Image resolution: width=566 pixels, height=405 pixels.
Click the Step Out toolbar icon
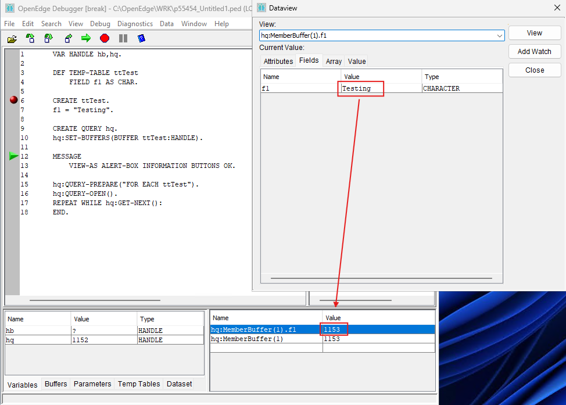(68, 38)
